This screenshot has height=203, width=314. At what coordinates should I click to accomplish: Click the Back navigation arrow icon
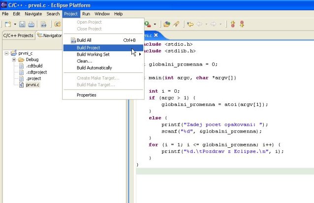199,24
